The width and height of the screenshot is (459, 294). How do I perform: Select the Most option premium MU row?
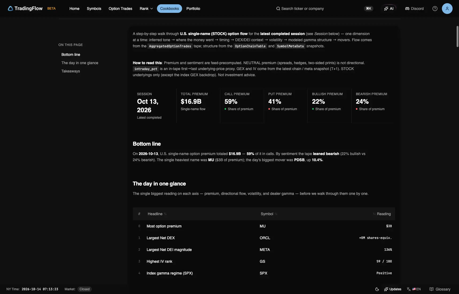(264, 226)
